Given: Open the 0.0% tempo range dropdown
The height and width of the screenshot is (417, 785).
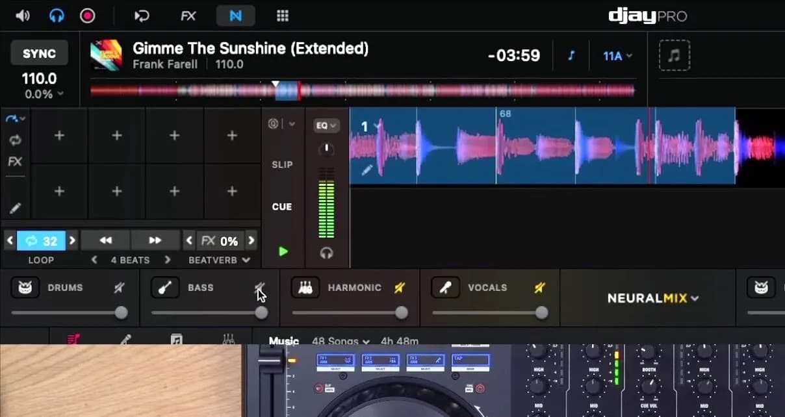Looking at the screenshot, I should (x=44, y=94).
